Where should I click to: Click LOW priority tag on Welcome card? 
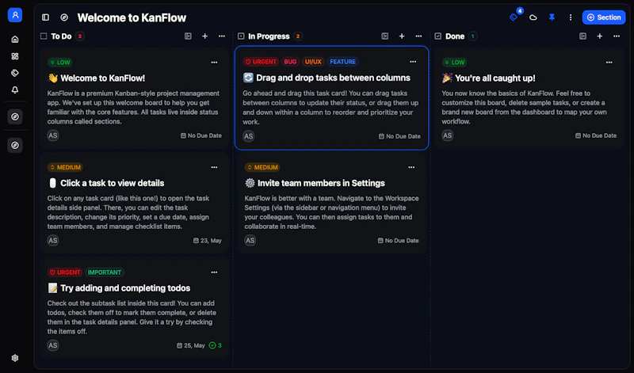59,63
